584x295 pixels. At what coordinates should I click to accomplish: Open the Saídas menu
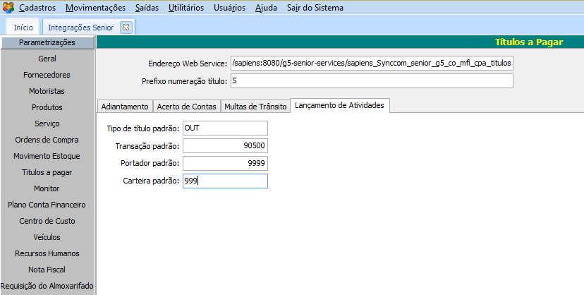tap(147, 8)
